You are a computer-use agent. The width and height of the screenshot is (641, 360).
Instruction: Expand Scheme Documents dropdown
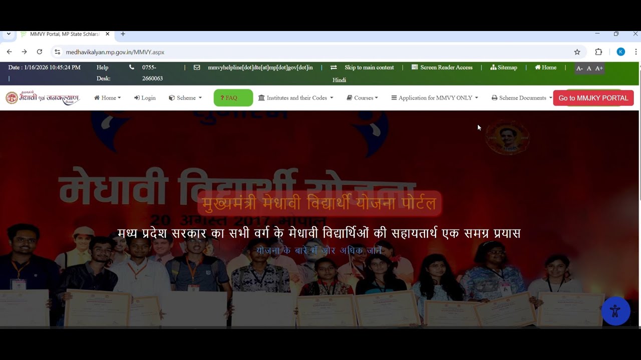[x=522, y=98]
